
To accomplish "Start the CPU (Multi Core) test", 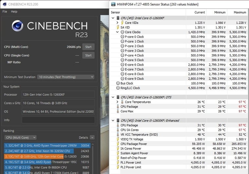I will click(88, 47).
